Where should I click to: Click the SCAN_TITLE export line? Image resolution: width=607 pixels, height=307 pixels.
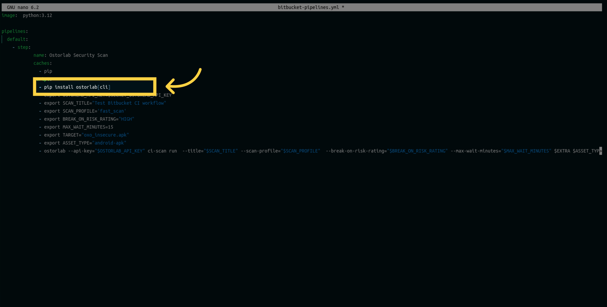pos(102,103)
